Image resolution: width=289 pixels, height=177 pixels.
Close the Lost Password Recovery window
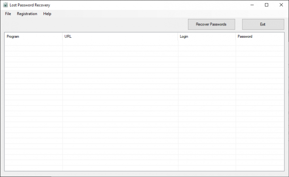tap(281, 5)
